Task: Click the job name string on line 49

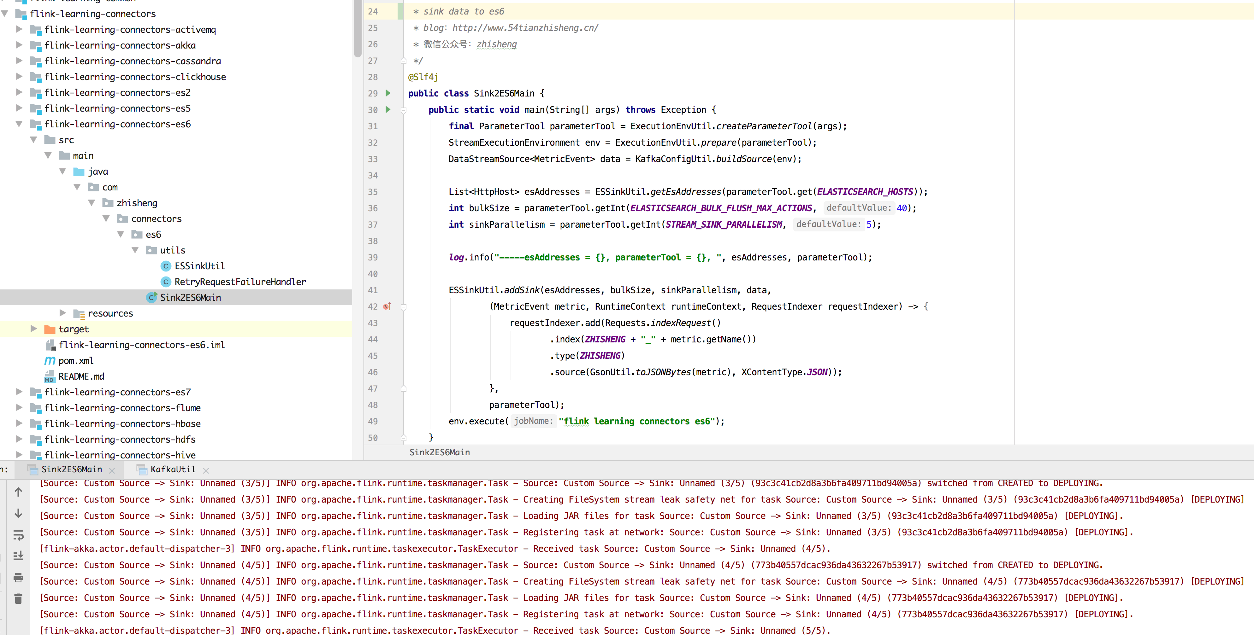Action: tap(637, 421)
